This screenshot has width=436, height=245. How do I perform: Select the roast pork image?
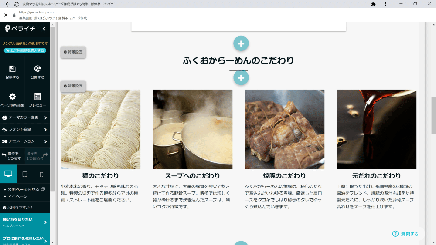[x=284, y=129]
